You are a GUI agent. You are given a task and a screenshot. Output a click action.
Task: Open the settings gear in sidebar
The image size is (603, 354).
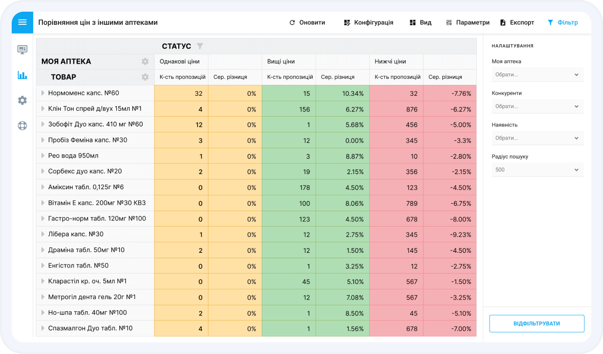(22, 100)
